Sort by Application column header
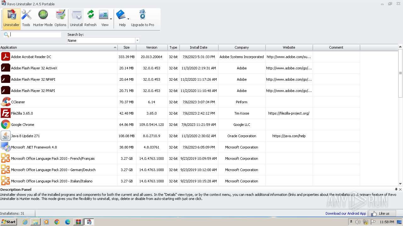The height and width of the screenshot is (226, 403). coord(59,47)
